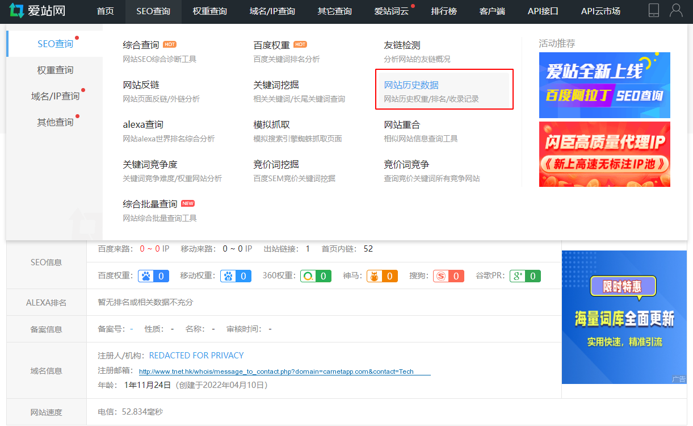This screenshot has height=426, width=693.
Task: Click the NEW badge next to 综合批量查询
Action: pyautogui.click(x=188, y=203)
